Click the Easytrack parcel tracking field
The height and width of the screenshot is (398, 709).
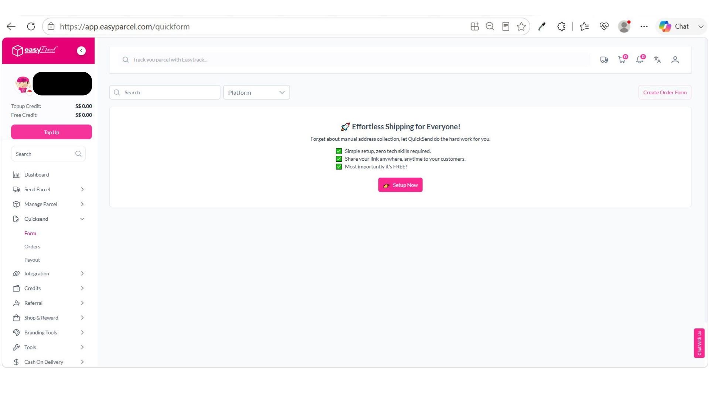point(354,60)
